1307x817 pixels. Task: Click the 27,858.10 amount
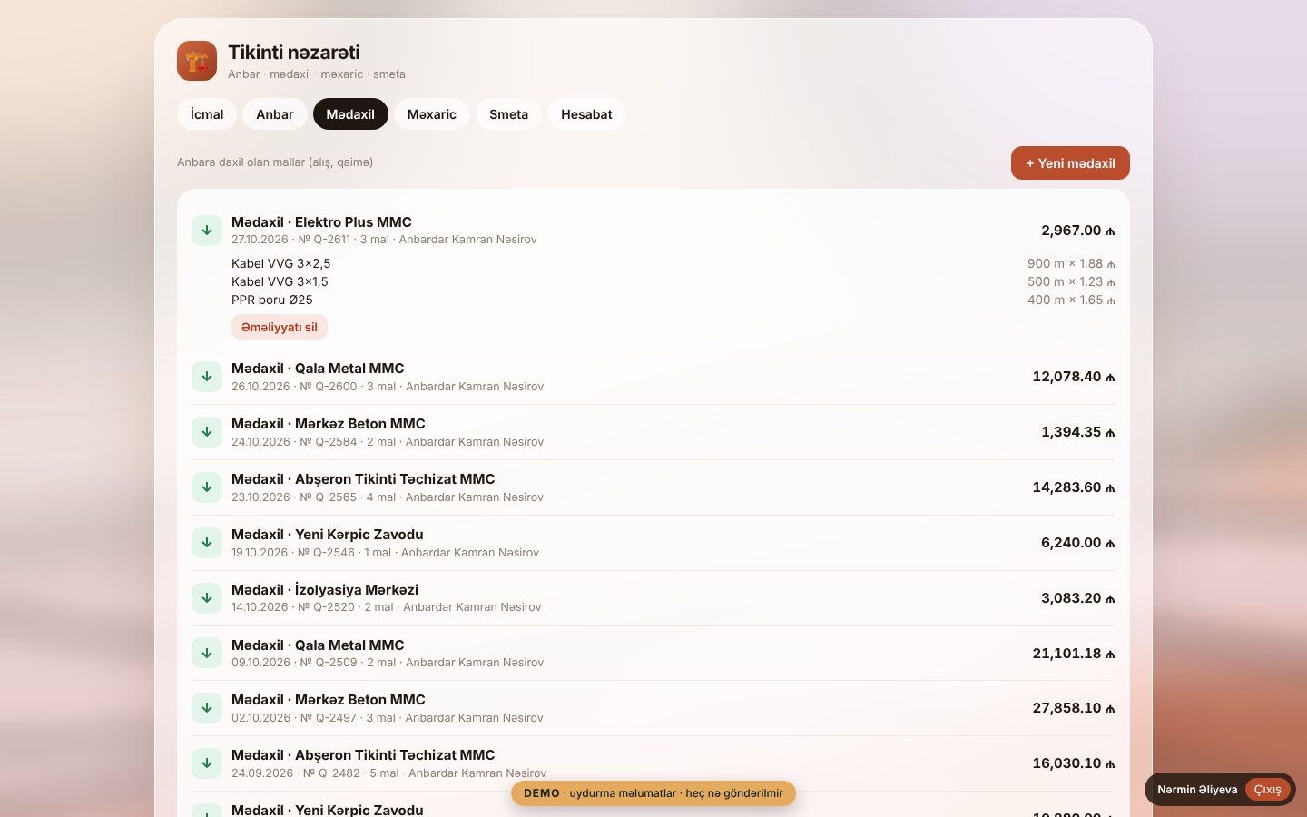pyautogui.click(x=1074, y=708)
